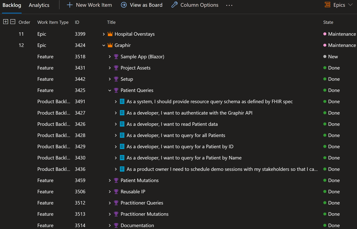
Task: Click the crown icon beside Graphir
Action: click(x=110, y=45)
